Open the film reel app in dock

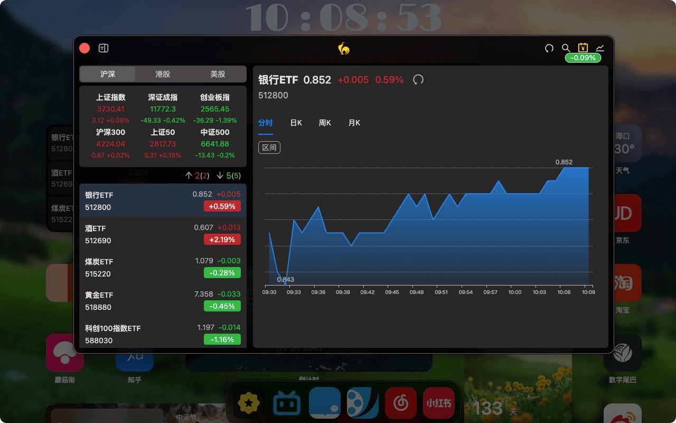click(x=363, y=404)
